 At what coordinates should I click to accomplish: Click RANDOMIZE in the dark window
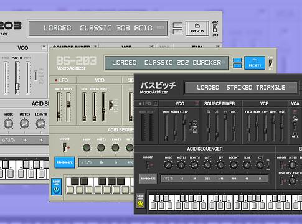coord(148,179)
